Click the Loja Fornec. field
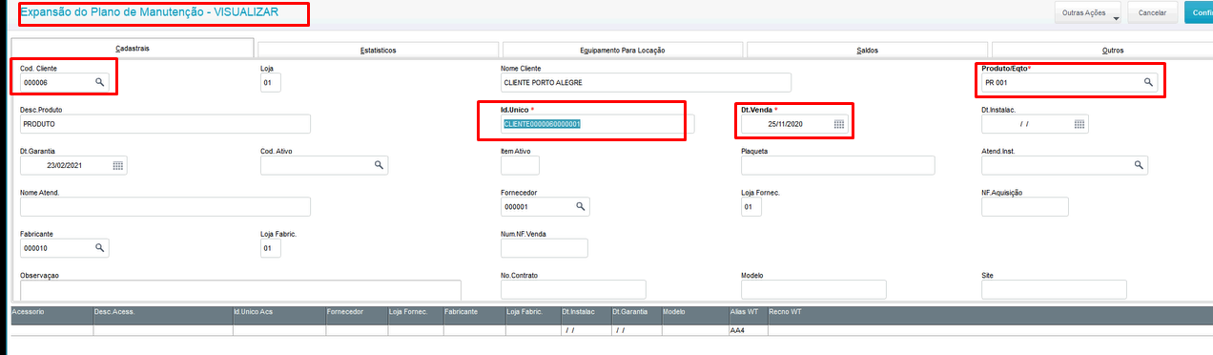 tap(751, 206)
